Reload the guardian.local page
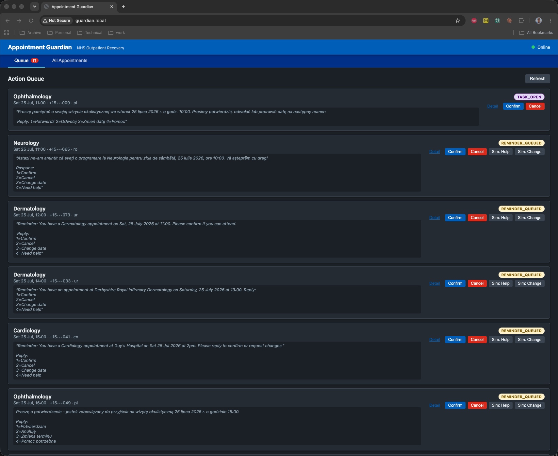 click(x=31, y=21)
